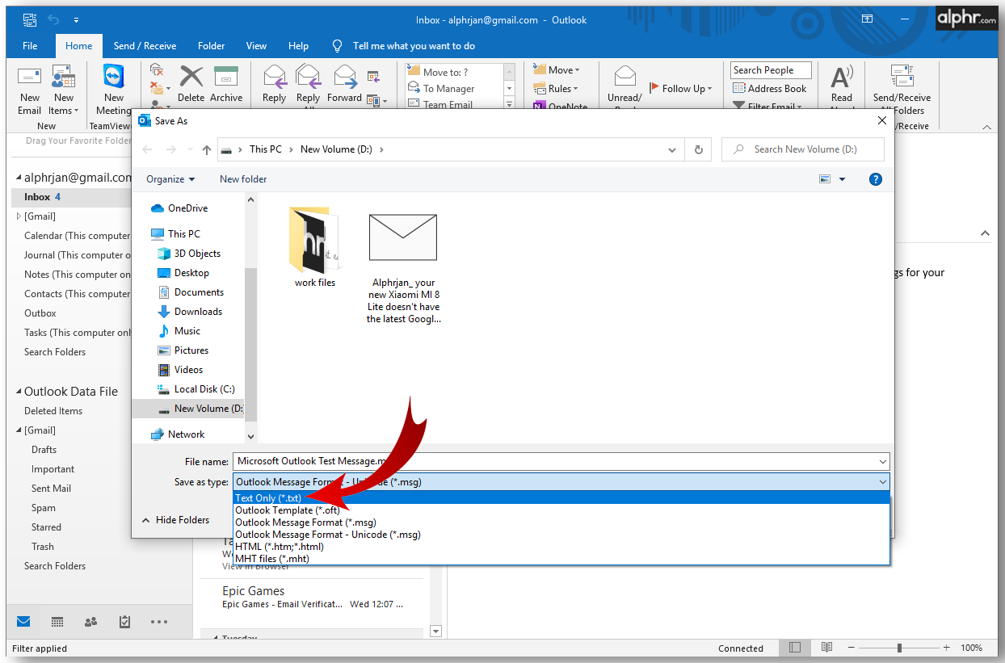Open the Organize dropdown menu
Image resolution: width=1005 pixels, height=663 pixels.
click(x=170, y=179)
